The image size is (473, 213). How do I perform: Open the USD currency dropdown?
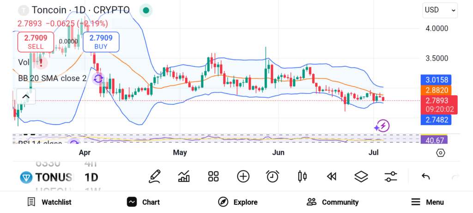tap(440, 10)
